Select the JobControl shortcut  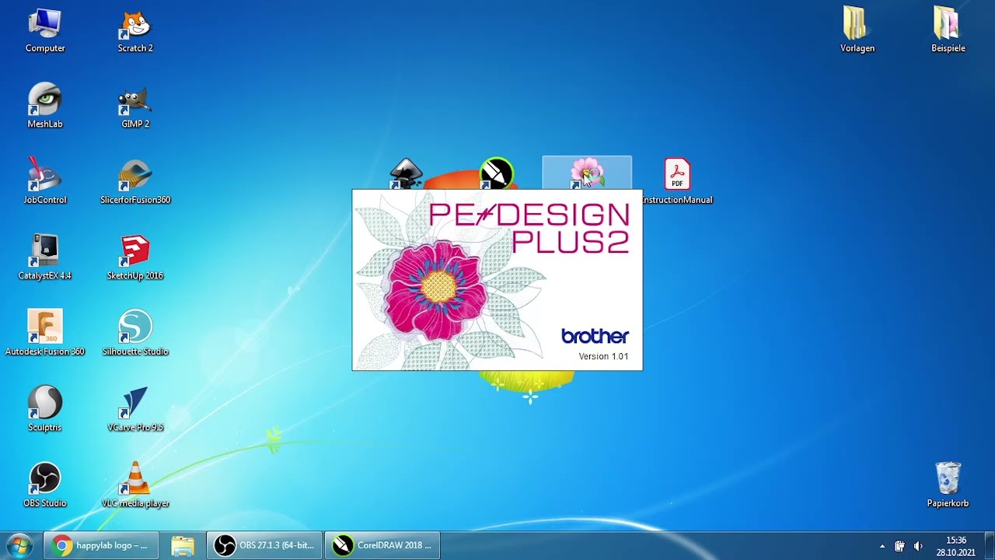pos(45,182)
